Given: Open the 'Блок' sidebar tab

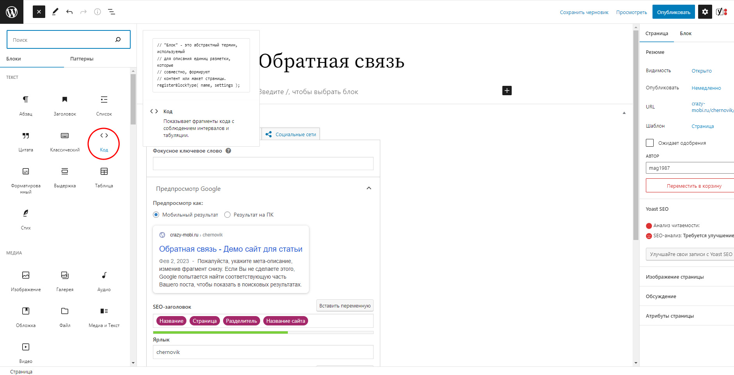Looking at the screenshot, I should [x=685, y=34].
